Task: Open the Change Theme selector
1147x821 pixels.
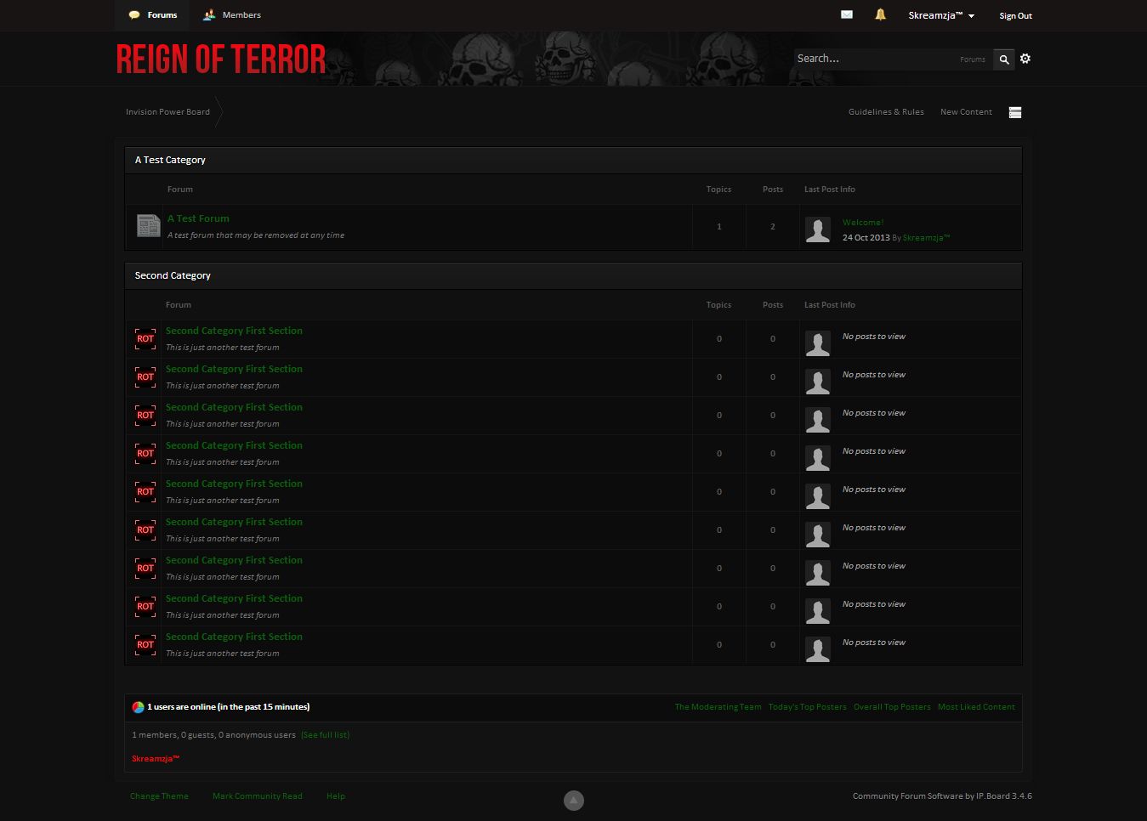Action: click(x=159, y=796)
